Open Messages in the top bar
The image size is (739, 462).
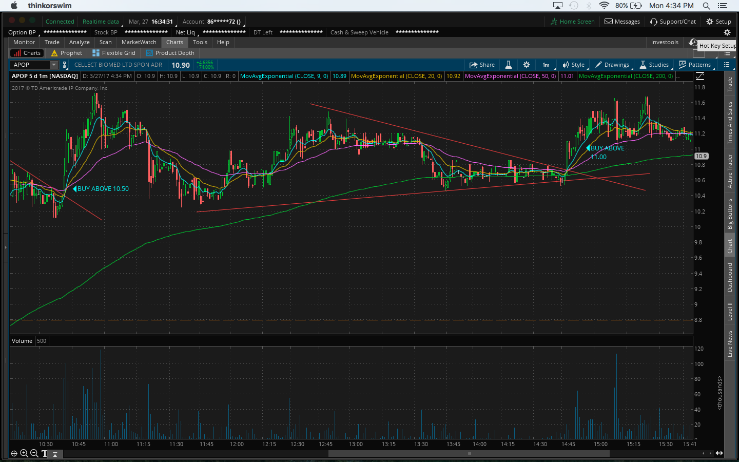(x=622, y=22)
